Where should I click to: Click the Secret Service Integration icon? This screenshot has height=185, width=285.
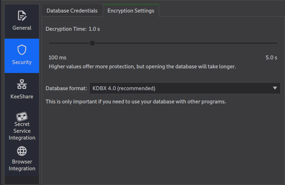pos(22,116)
